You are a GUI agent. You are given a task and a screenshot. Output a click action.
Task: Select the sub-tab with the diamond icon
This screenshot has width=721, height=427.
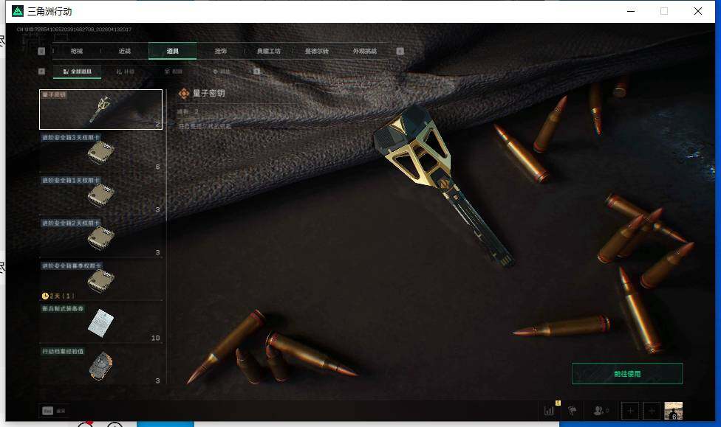pos(221,72)
